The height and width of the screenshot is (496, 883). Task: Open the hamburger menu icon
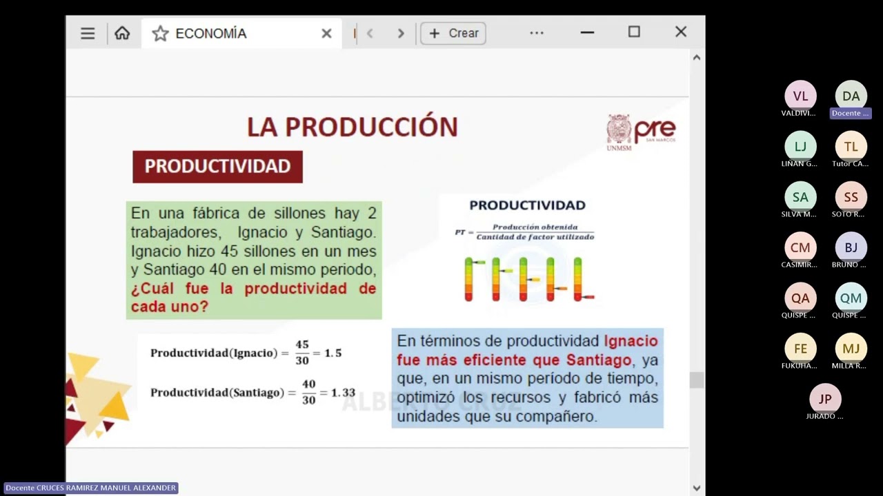click(88, 33)
